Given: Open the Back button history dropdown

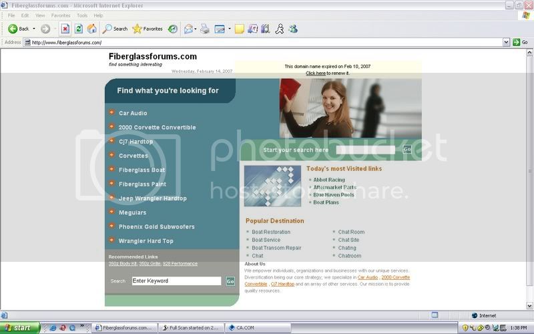Looking at the screenshot, I should 34,29.
